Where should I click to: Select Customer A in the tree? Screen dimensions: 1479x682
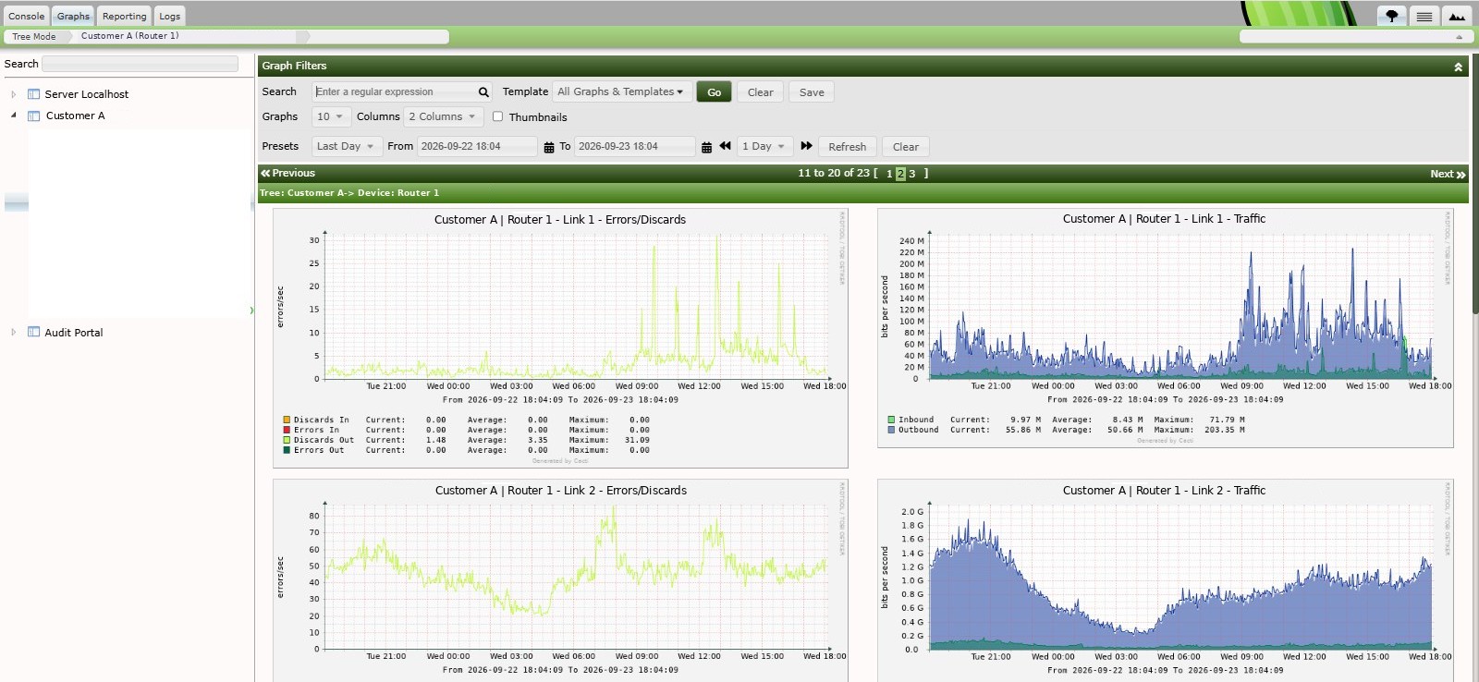(x=75, y=116)
